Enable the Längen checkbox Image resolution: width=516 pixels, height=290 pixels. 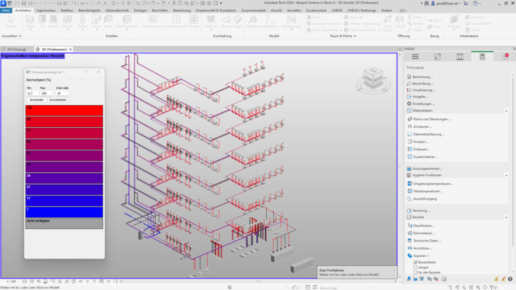pos(416,268)
